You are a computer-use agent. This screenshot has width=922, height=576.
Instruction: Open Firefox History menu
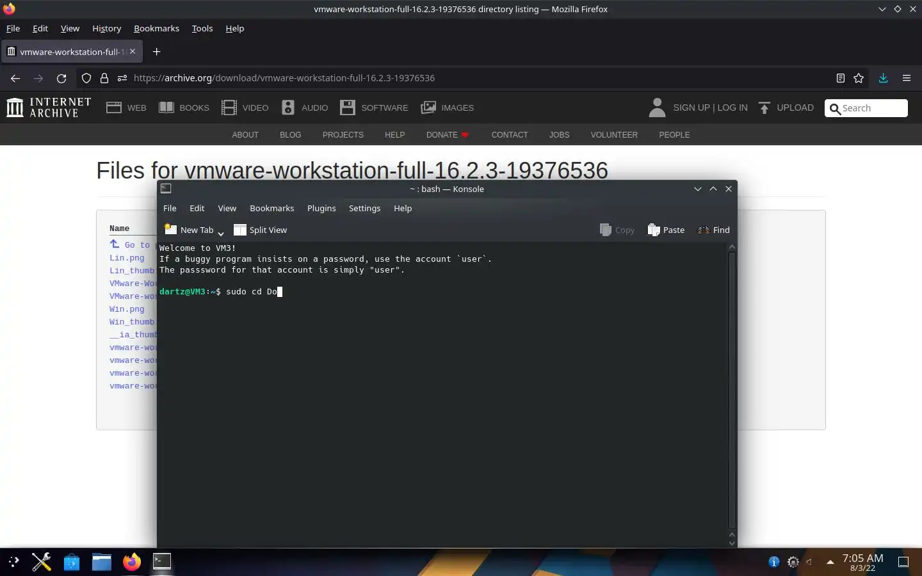[x=106, y=28]
